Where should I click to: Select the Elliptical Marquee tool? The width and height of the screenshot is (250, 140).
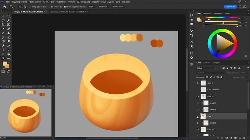pos(9,16)
